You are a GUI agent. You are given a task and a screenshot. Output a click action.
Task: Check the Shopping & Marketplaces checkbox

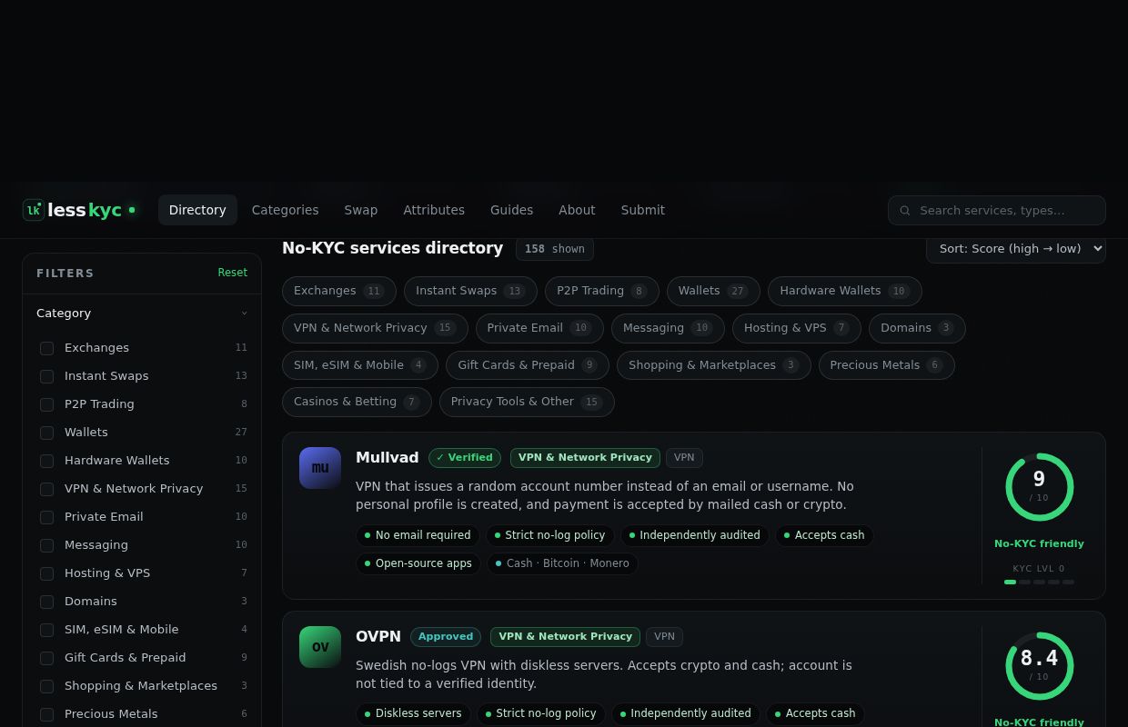point(46,686)
